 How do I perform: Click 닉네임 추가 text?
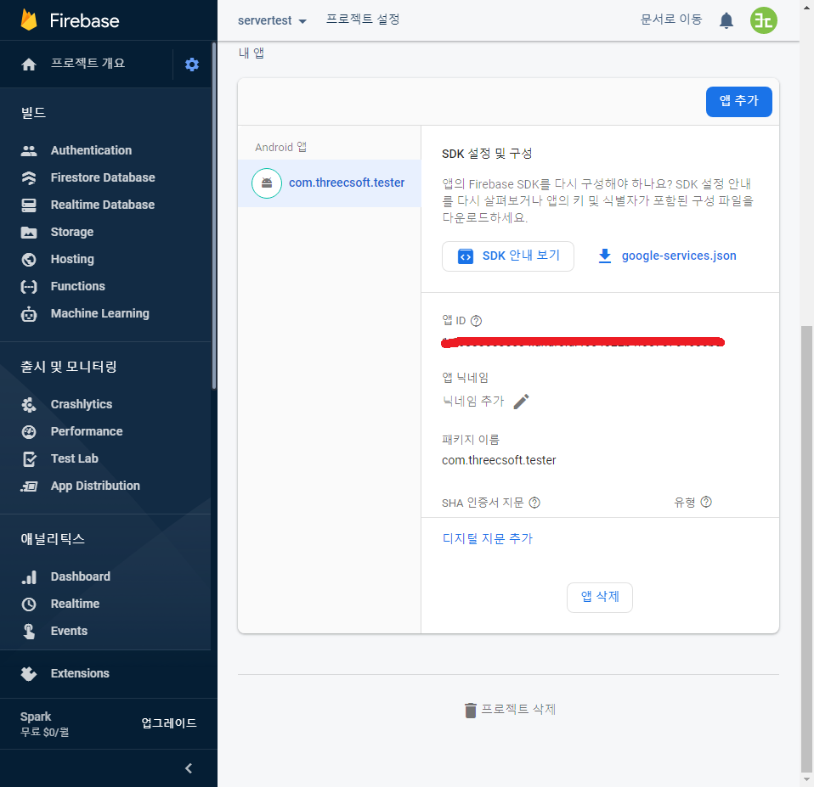click(x=473, y=401)
